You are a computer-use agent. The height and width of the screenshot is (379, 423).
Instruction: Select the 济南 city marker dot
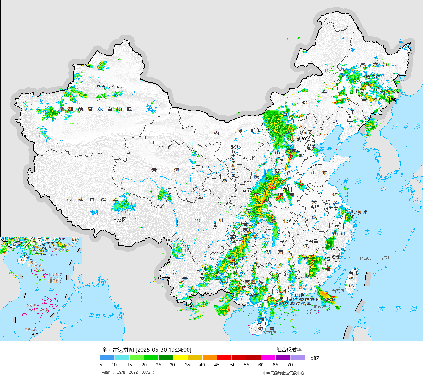coord(311,167)
